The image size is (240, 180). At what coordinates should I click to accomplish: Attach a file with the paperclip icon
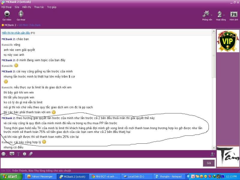click(31, 154)
